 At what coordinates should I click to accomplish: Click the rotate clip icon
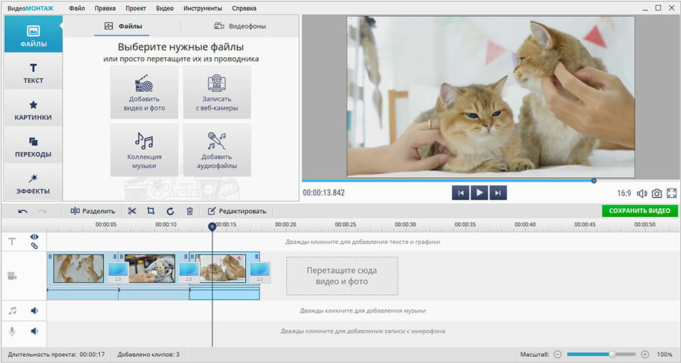(170, 211)
